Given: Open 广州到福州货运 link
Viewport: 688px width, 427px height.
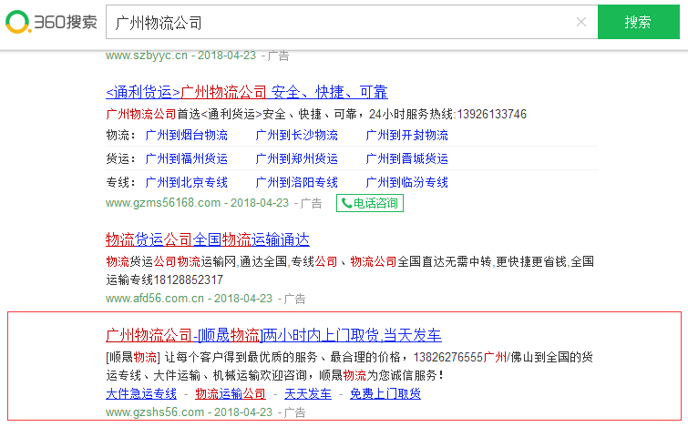Looking at the screenshot, I should click(x=186, y=158).
